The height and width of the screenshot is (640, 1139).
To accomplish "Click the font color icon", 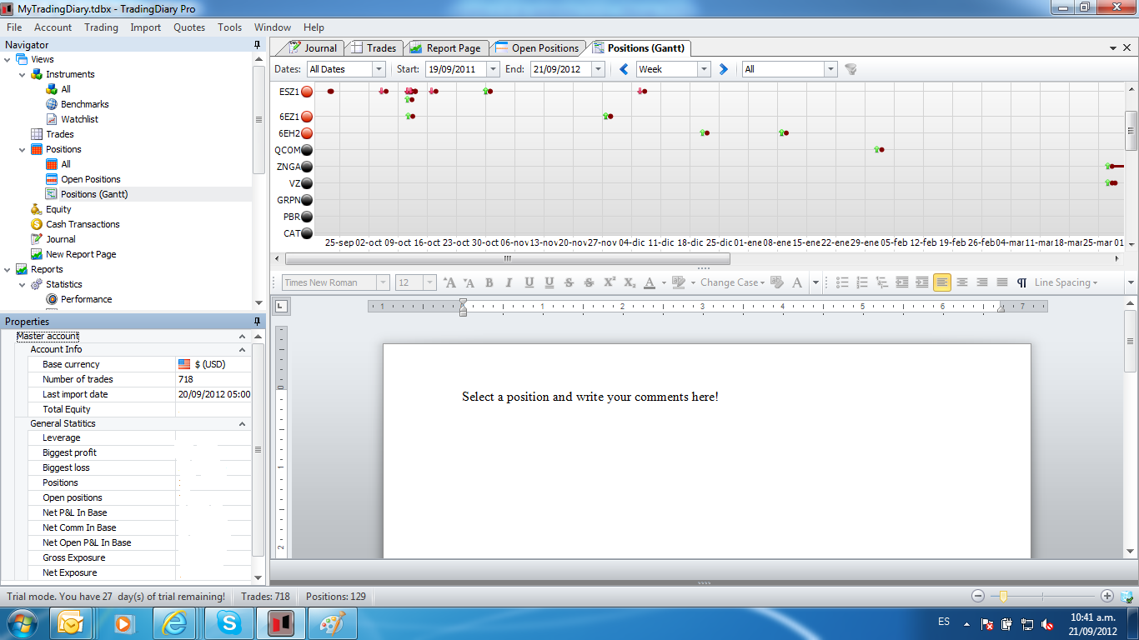I will pos(650,282).
